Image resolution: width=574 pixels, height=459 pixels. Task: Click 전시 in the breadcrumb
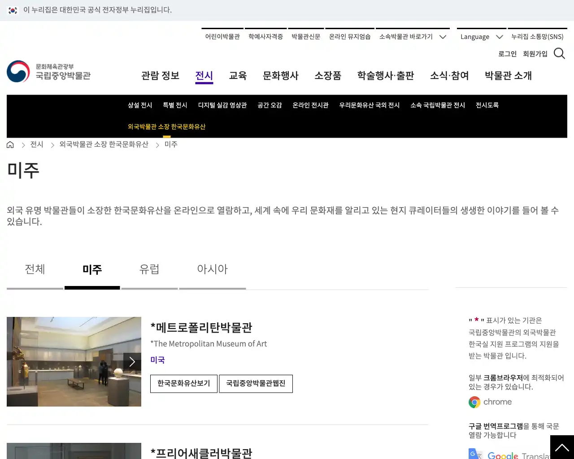pyautogui.click(x=37, y=144)
